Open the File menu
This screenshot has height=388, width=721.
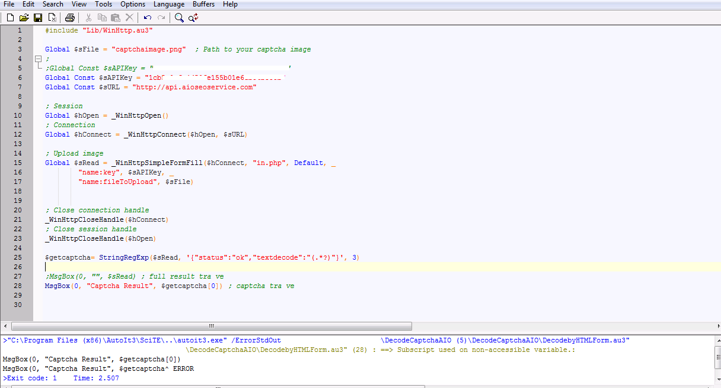9,4
